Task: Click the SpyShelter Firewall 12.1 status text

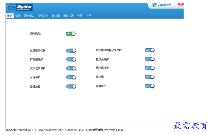Action: tap(19, 130)
